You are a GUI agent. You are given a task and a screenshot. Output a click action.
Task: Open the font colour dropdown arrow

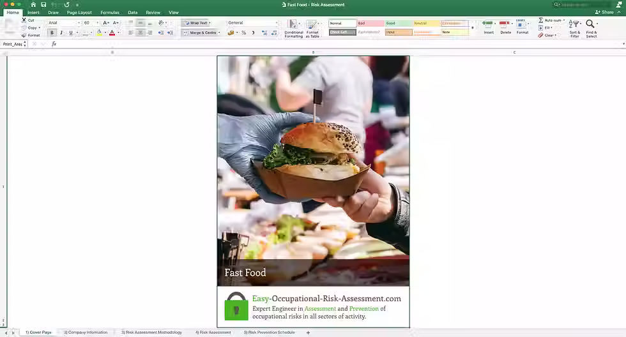[x=119, y=33]
